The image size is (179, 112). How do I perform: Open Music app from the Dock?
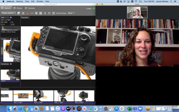pos(58,108)
